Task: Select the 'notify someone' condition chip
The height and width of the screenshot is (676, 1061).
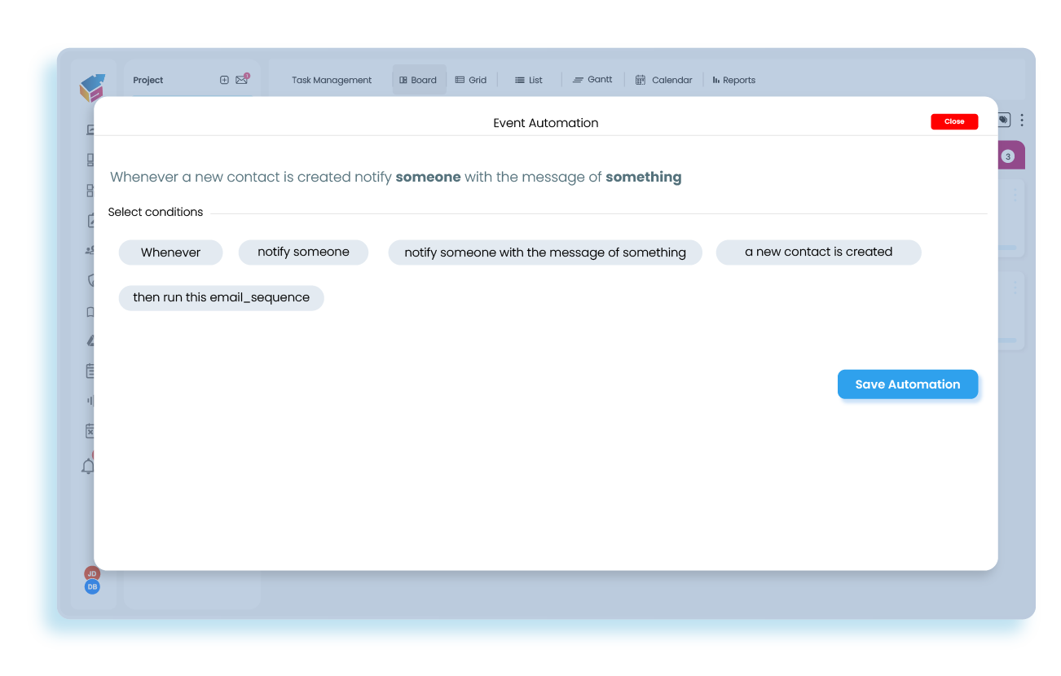Action: point(303,252)
